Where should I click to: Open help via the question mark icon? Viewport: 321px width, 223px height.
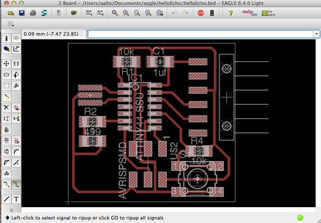point(231,13)
